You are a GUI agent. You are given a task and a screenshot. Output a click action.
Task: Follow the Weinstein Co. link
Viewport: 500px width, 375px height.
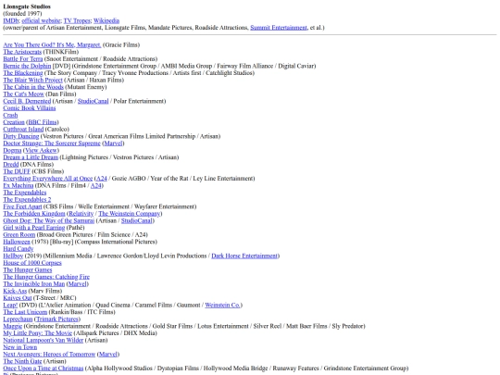pyautogui.click(x=222, y=305)
